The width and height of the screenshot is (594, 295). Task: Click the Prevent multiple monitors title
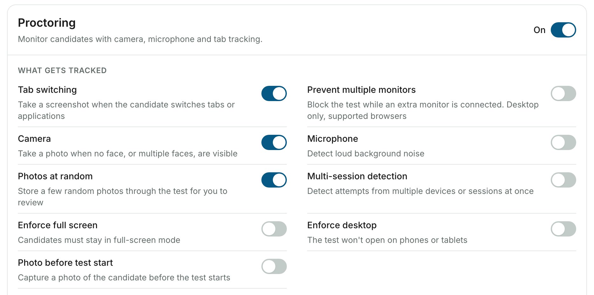(x=361, y=90)
